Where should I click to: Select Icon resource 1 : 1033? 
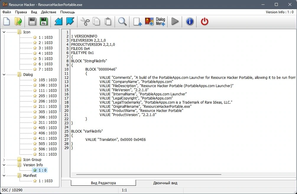pyautogui.click(x=43, y=37)
